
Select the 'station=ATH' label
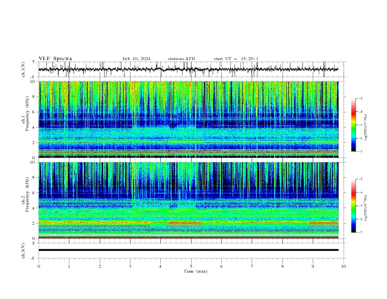click(x=181, y=59)
